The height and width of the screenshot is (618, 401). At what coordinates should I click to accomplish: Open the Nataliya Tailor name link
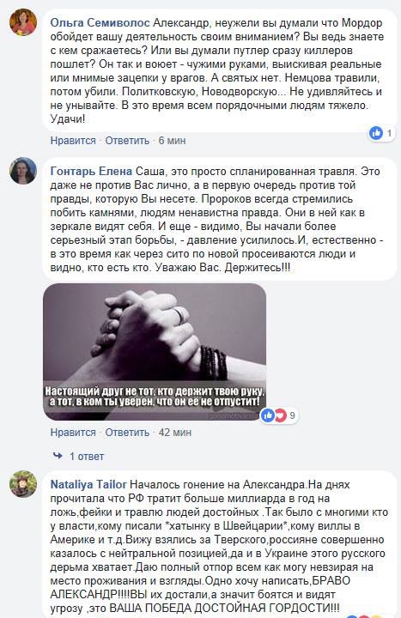click(88, 484)
